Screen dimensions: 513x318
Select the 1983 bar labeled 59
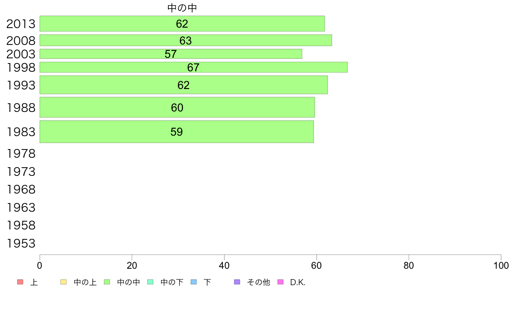tap(177, 132)
